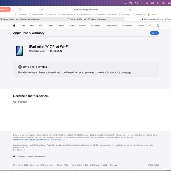The image size is (171, 171).
Task: Expand the Health bookmarks folder
Action: click(51, 15)
